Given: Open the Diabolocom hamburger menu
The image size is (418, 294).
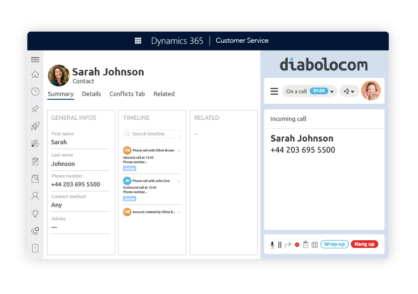Looking at the screenshot, I should (274, 92).
